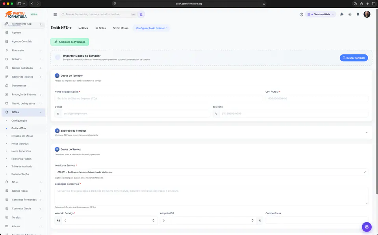Expand Financeiro submenu in sidebar
Image resolution: width=378 pixels, height=235 pixels.
pos(41,51)
